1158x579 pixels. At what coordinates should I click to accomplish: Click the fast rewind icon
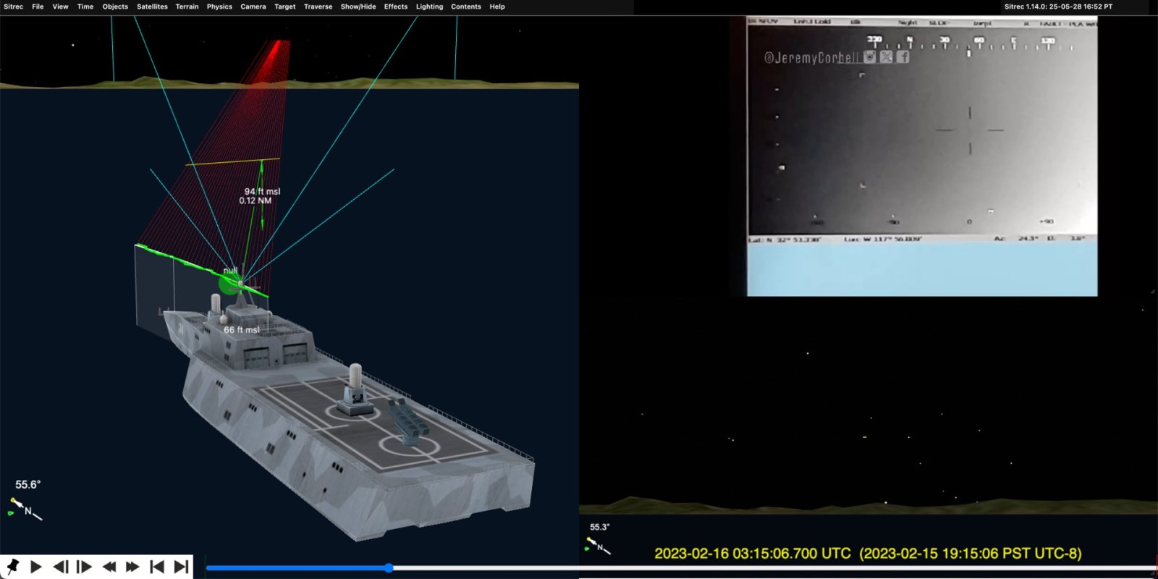(109, 567)
